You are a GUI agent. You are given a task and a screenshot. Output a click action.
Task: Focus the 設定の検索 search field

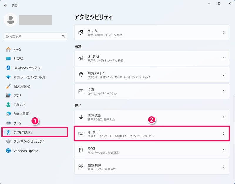(x=32, y=37)
